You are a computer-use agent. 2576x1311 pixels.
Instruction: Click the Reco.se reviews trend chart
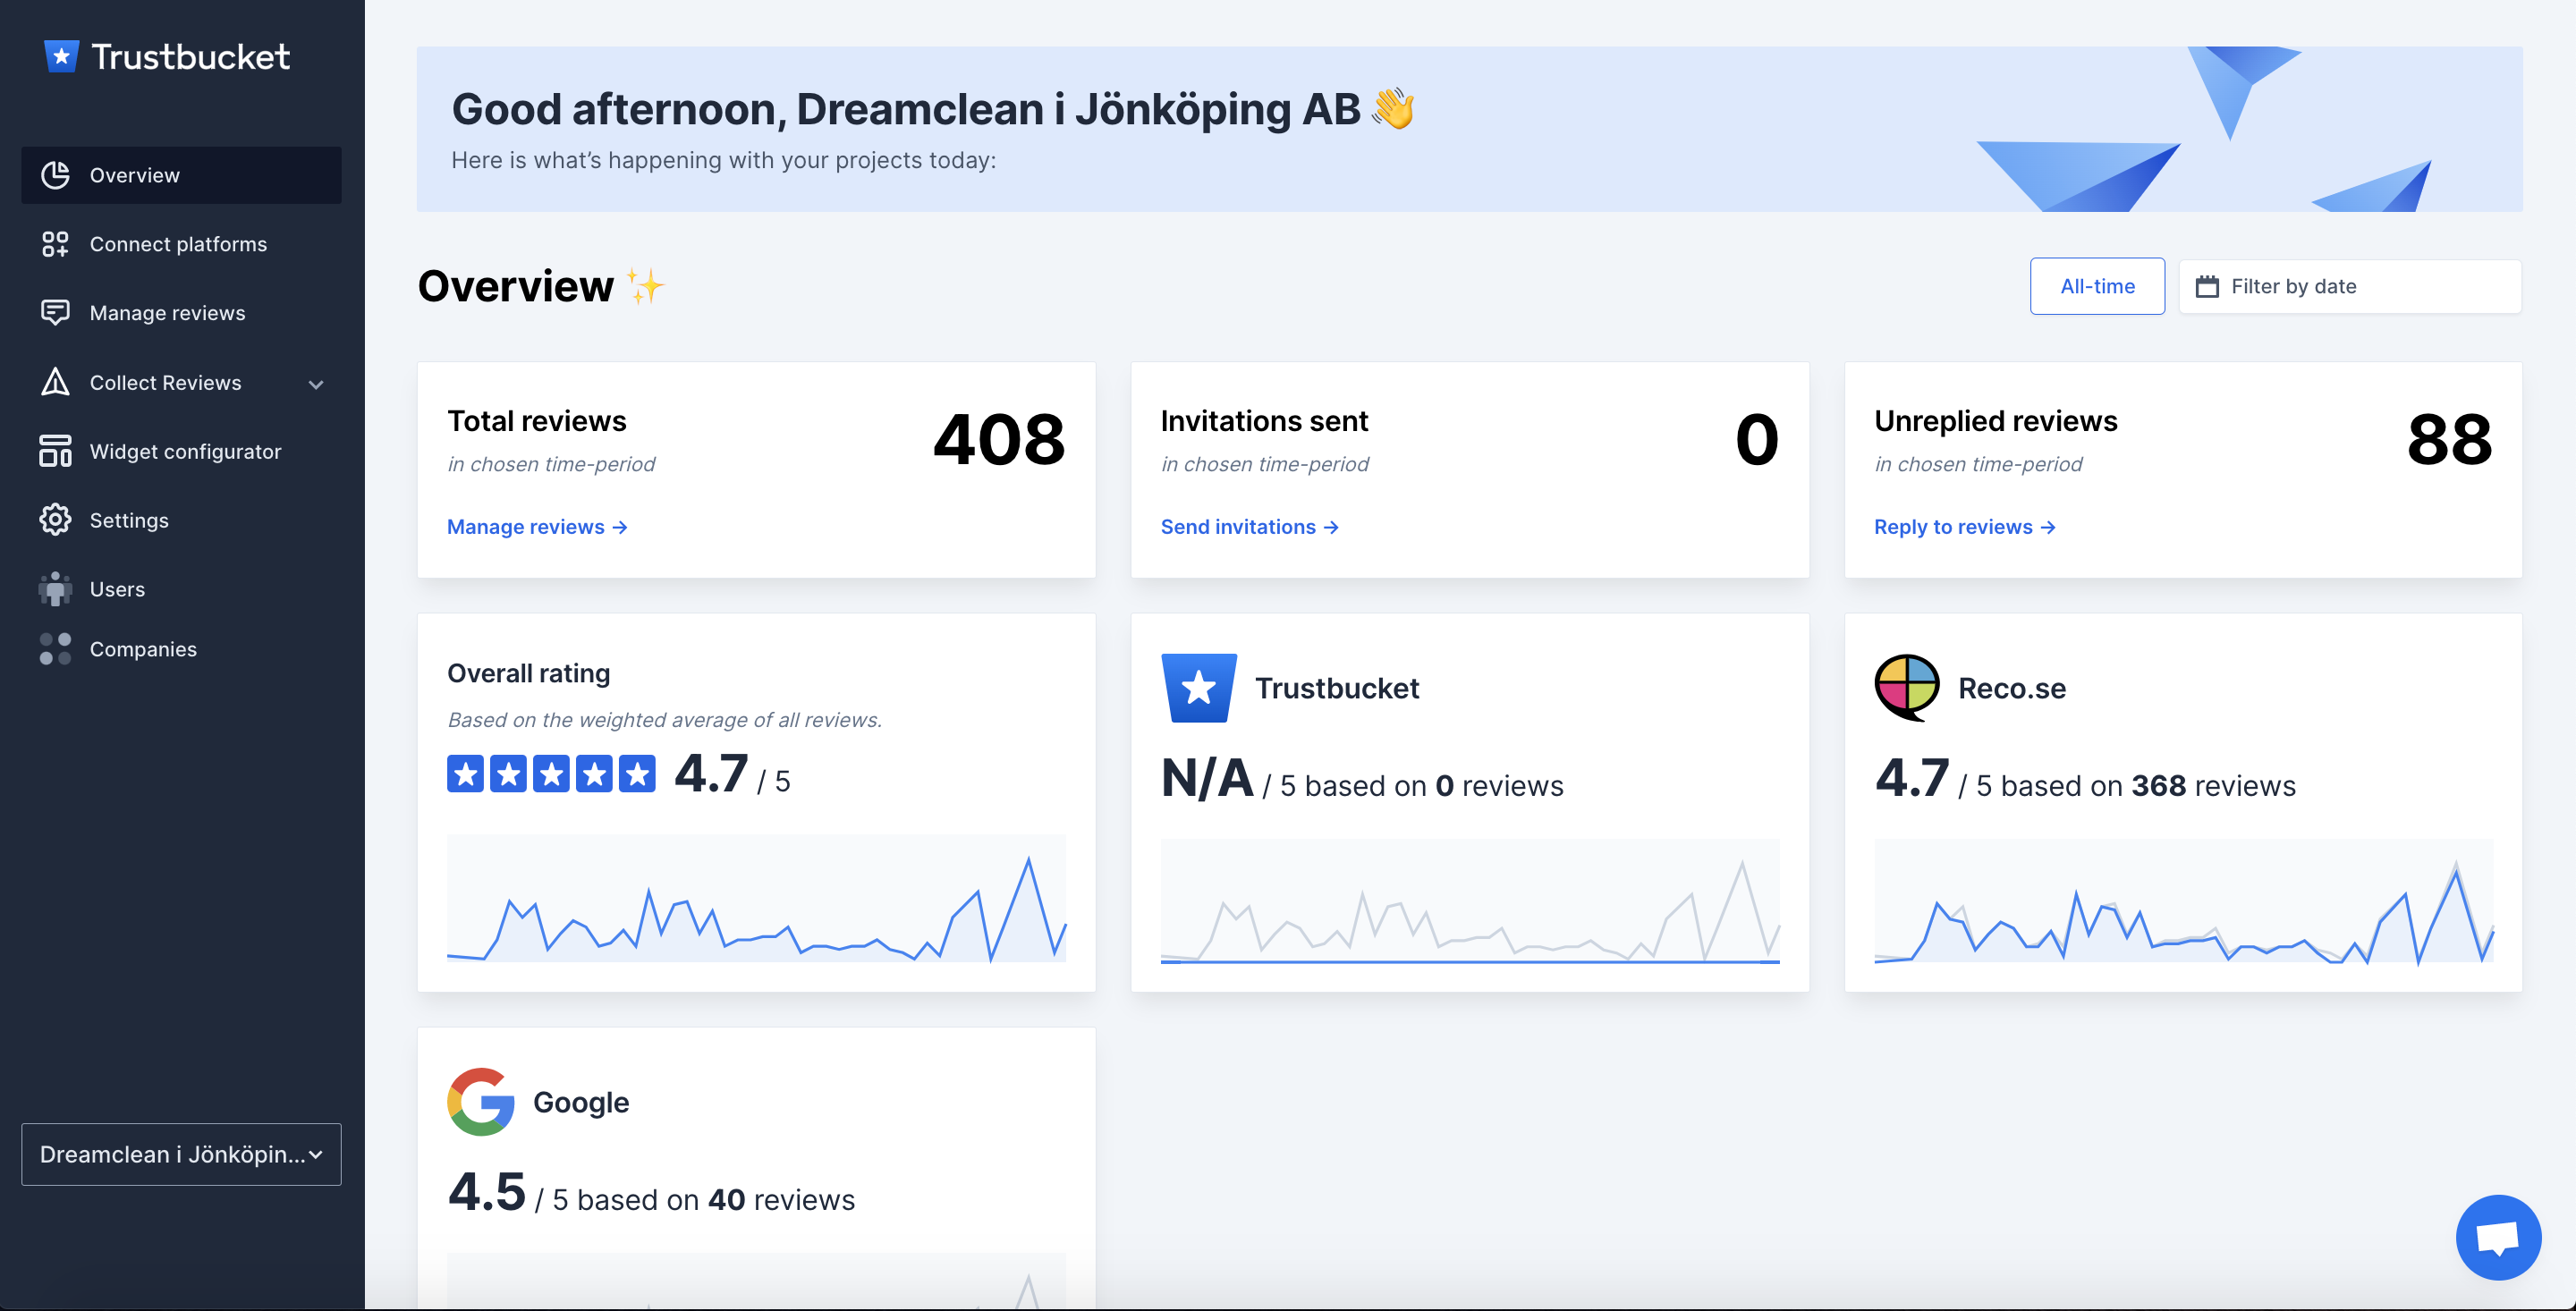pos(2183,901)
